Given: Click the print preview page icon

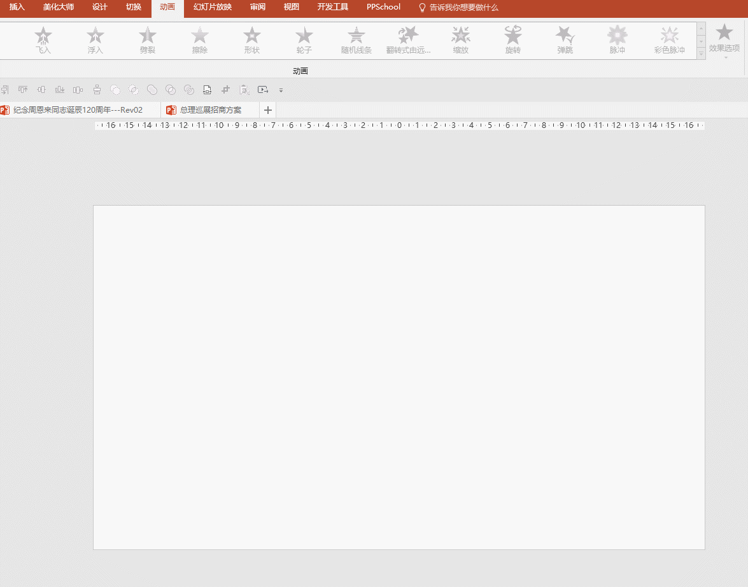Looking at the screenshot, I should pyautogui.click(x=207, y=90).
